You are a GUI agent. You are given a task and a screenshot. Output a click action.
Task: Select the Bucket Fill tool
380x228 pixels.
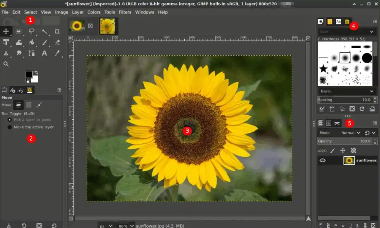pyautogui.click(x=32, y=42)
